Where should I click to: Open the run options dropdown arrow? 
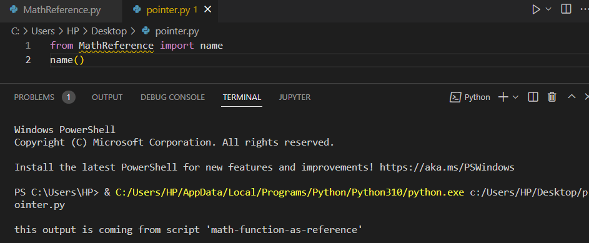(548, 9)
